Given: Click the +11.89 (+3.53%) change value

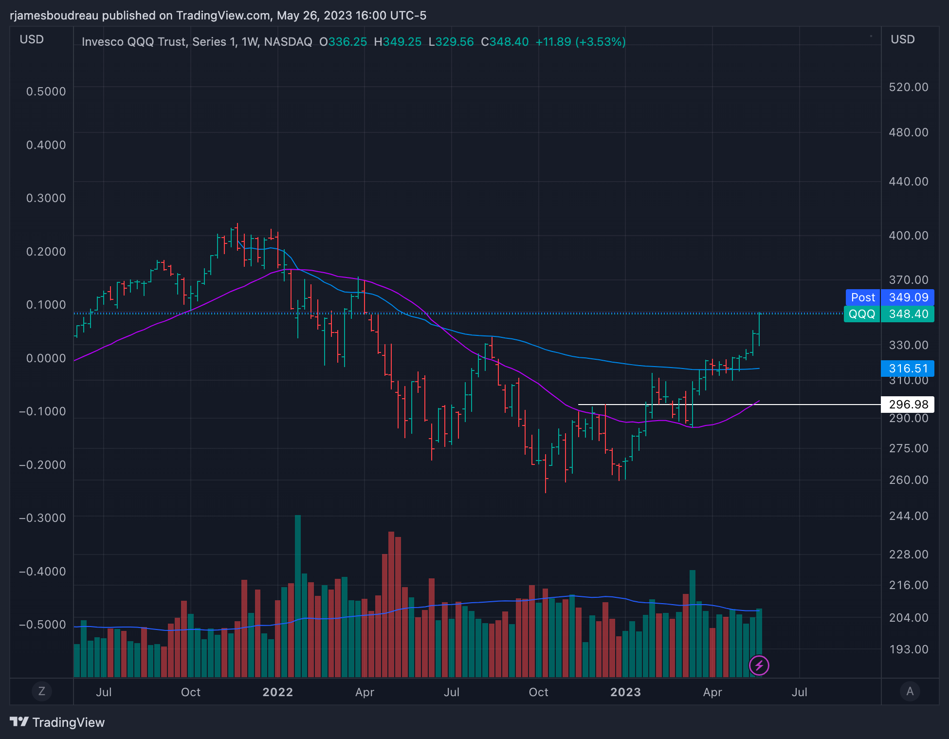Looking at the screenshot, I should click(580, 42).
